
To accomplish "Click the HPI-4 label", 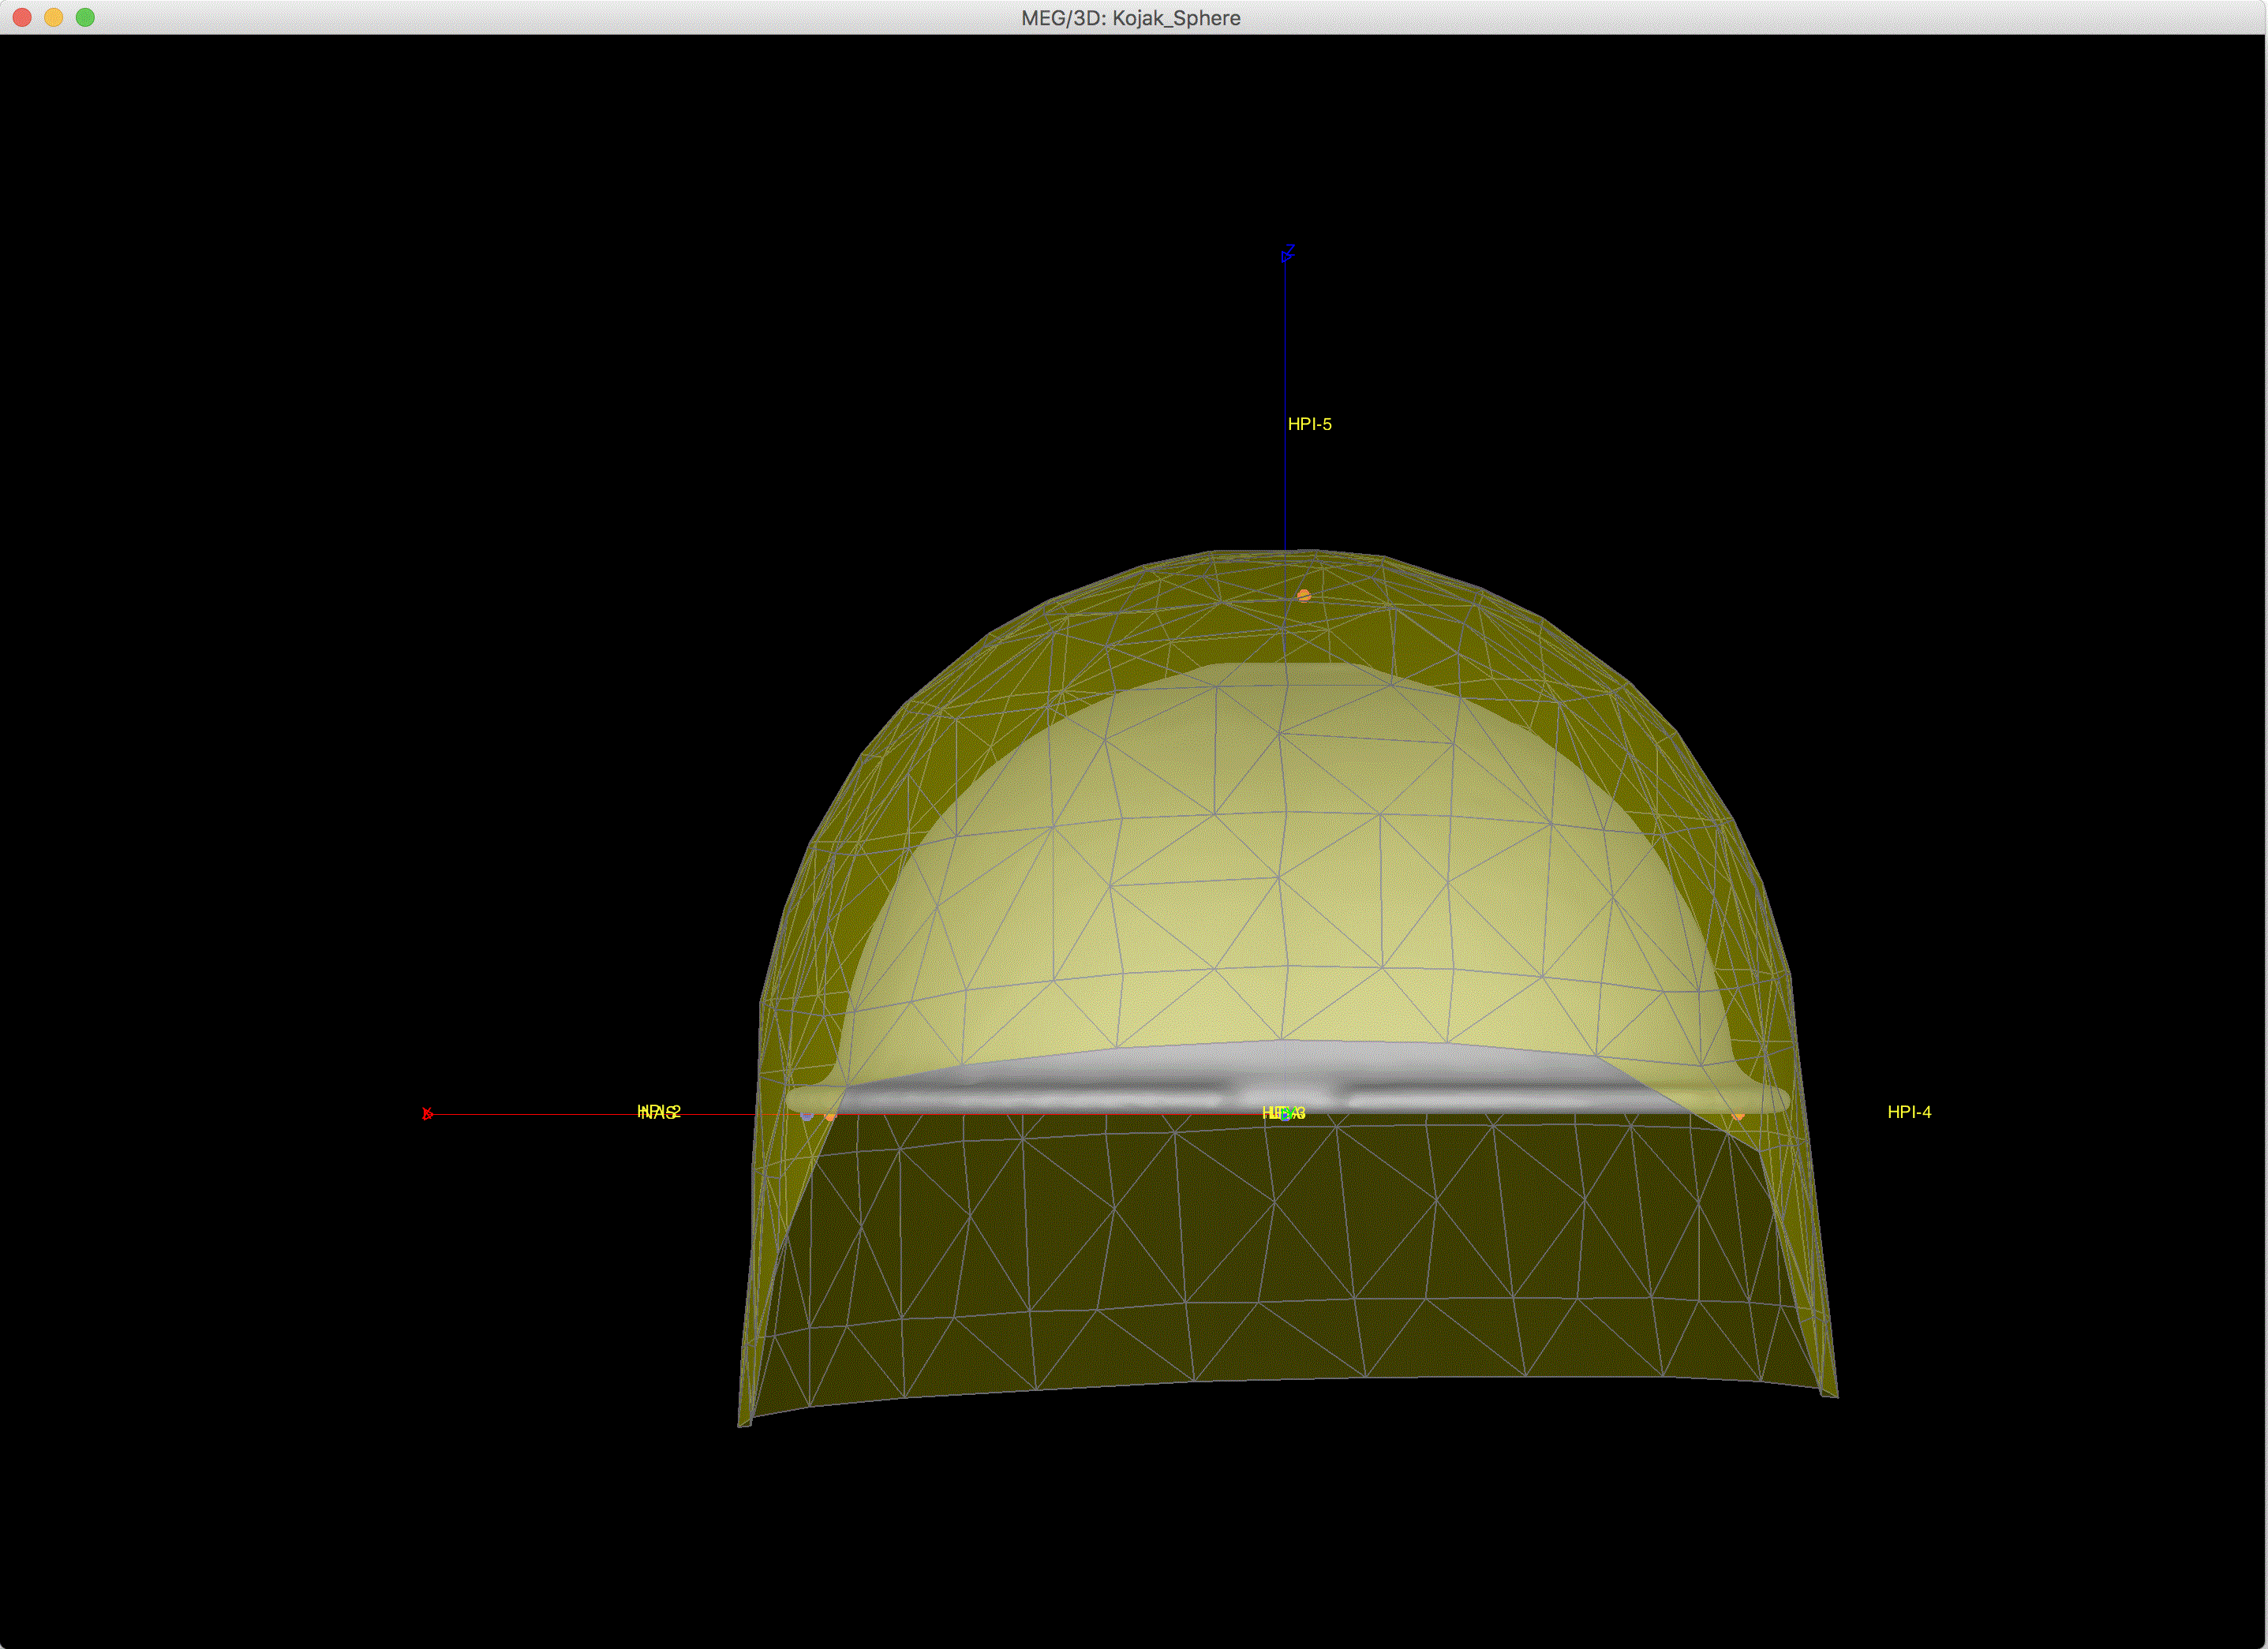I will (x=1908, y=1112).
